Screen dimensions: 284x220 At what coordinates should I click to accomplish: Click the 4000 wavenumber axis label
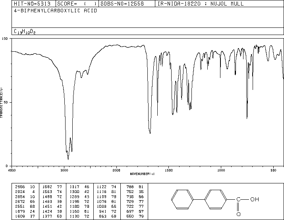tap(12, 170)
